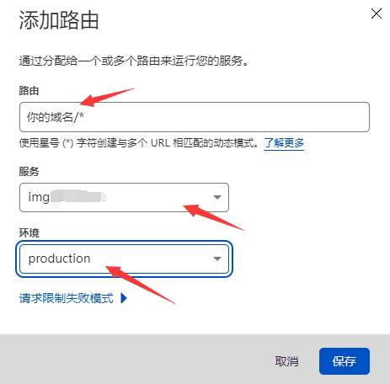390x384 pixels.
Task: Click the 服务 field label
Action: tap(29, 172)
